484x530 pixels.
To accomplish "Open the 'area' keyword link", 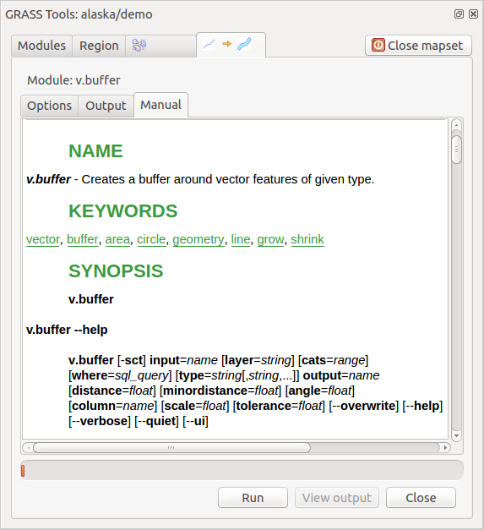I will click(117, 239).
